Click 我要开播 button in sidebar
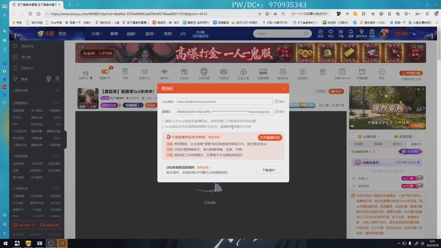This screenshot has height=248, width=441. (x=50, y=225)
